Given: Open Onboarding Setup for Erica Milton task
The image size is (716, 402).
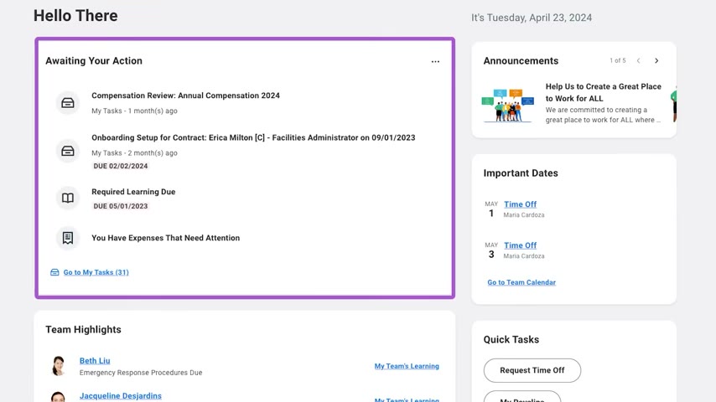Looking at the screenshot, I should point(253,137).
